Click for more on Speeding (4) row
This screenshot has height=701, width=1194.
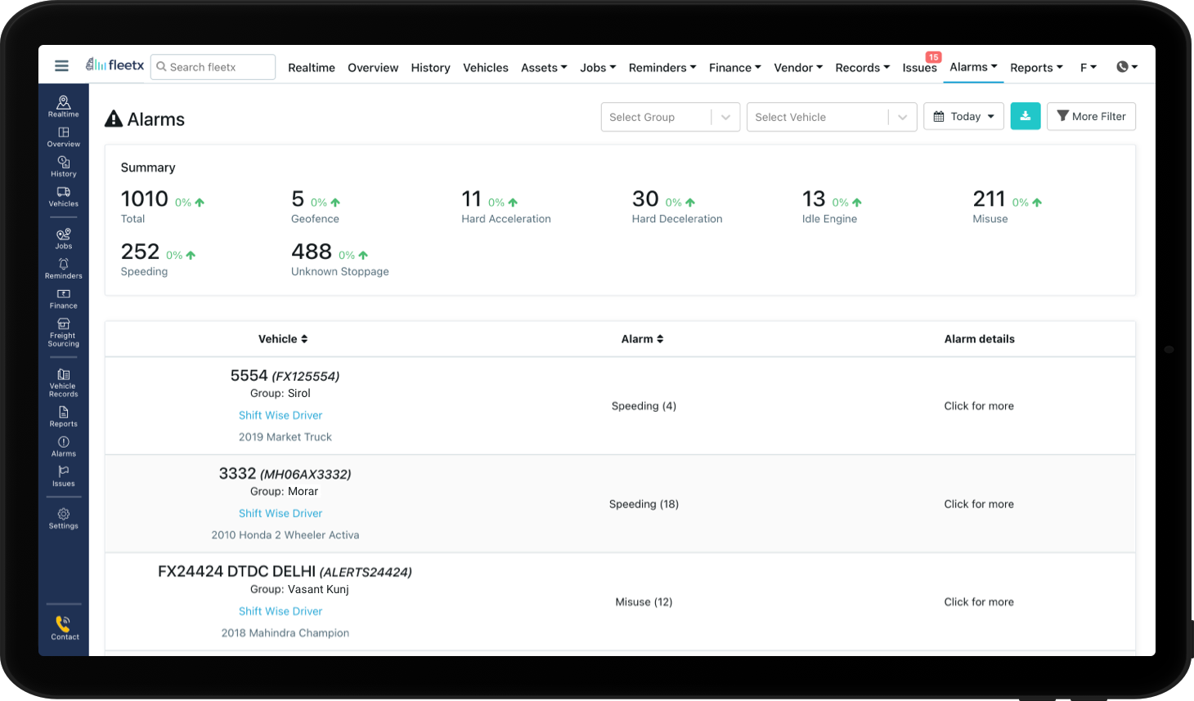click(979, 406)
